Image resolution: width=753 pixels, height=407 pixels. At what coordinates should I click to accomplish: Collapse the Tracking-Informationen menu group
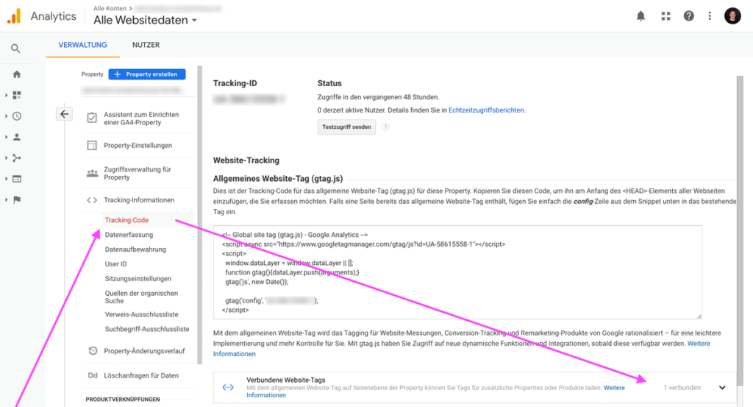[x=138, y=200]
